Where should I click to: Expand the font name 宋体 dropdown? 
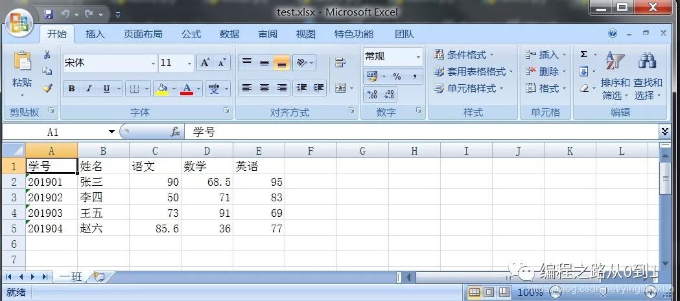pos(153,63)
